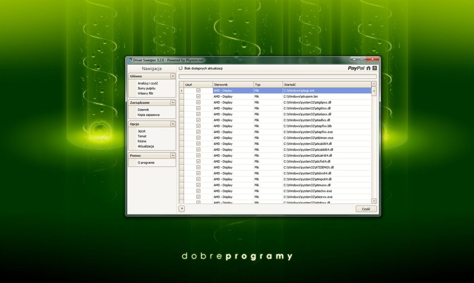Click C:\Windows\system32\atimpc64.dll cell
474x283 pixels.
point(327,179)
